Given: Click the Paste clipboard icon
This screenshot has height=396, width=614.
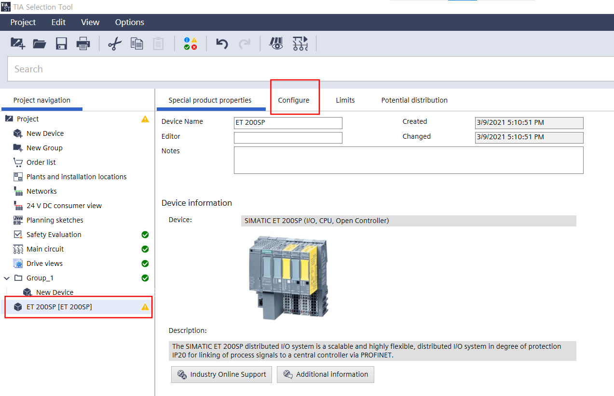Looking at the screenshot, I should point(158,44).
